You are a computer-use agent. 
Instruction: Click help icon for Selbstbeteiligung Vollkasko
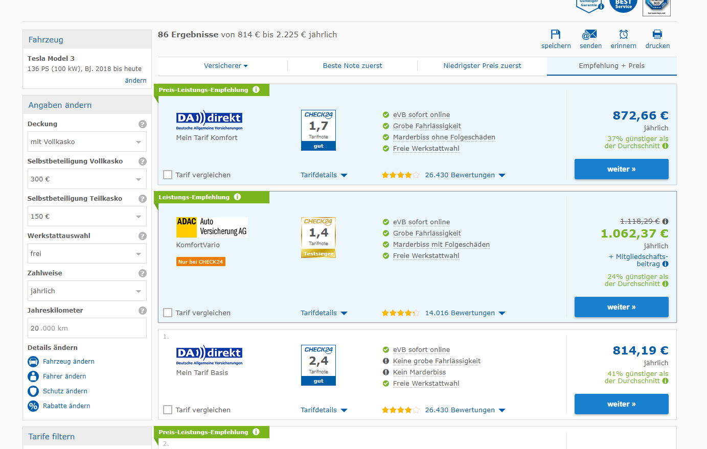(143, 161)
